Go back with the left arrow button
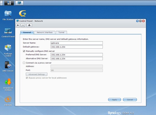This screenshot has width=156, height=115. click(18, 25)
